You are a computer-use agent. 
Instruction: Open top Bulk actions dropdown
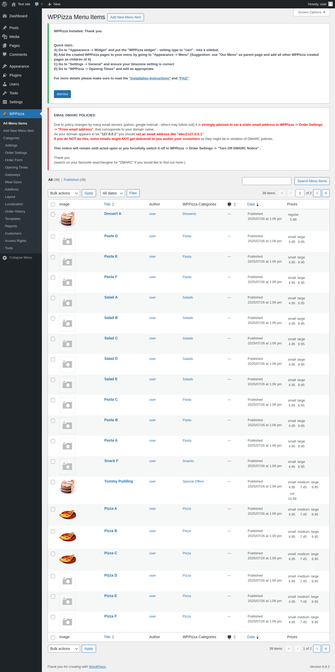point(64,193)
